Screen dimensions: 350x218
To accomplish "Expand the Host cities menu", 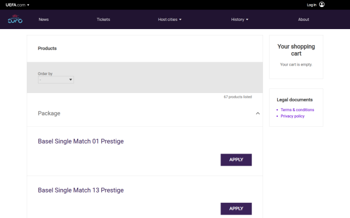I will (x=170, y=20).
